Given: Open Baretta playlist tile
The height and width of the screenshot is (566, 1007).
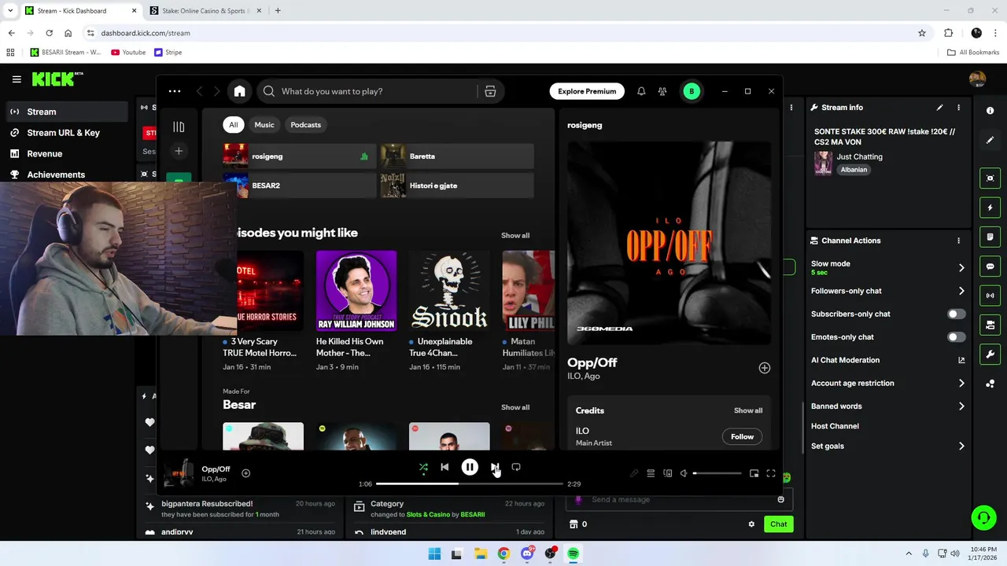Looking at the screenshot, I should 457,156.
